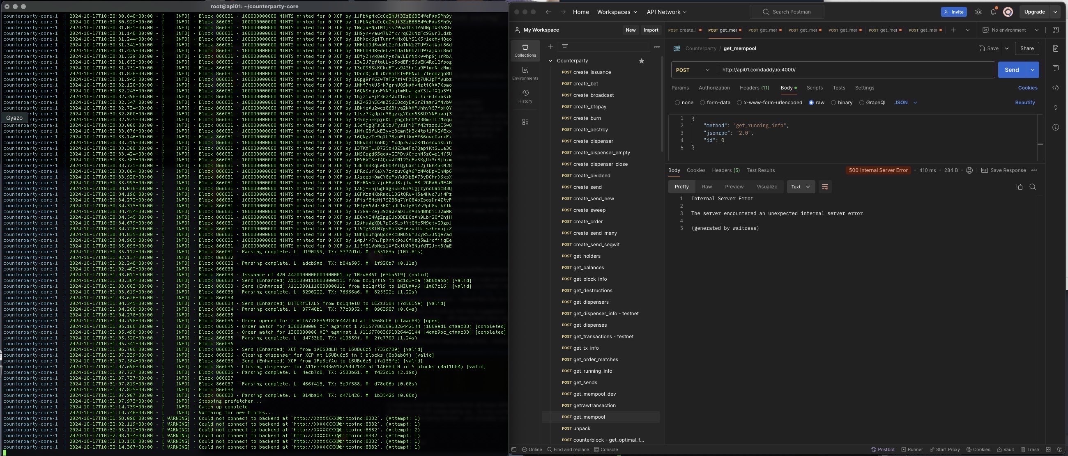
Task: Go forward using the right arrow
Action: coord(563,12)
